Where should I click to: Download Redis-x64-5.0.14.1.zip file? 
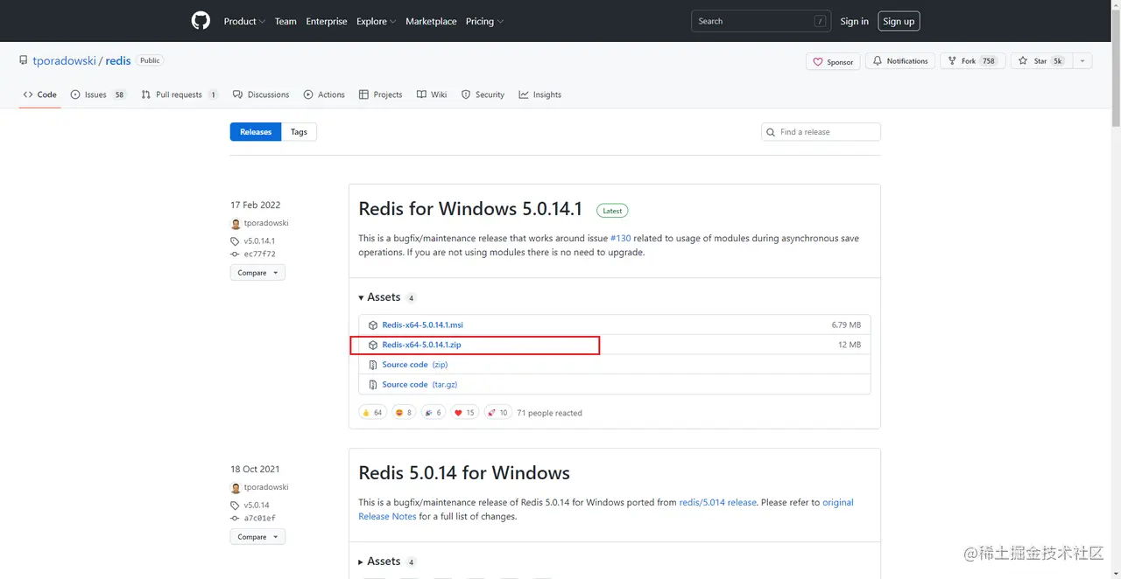421,345
